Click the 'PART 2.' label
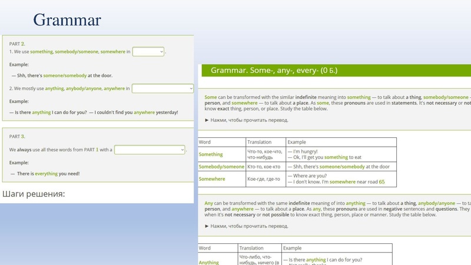This screenshot has width=471, height=265. point(17,44)
